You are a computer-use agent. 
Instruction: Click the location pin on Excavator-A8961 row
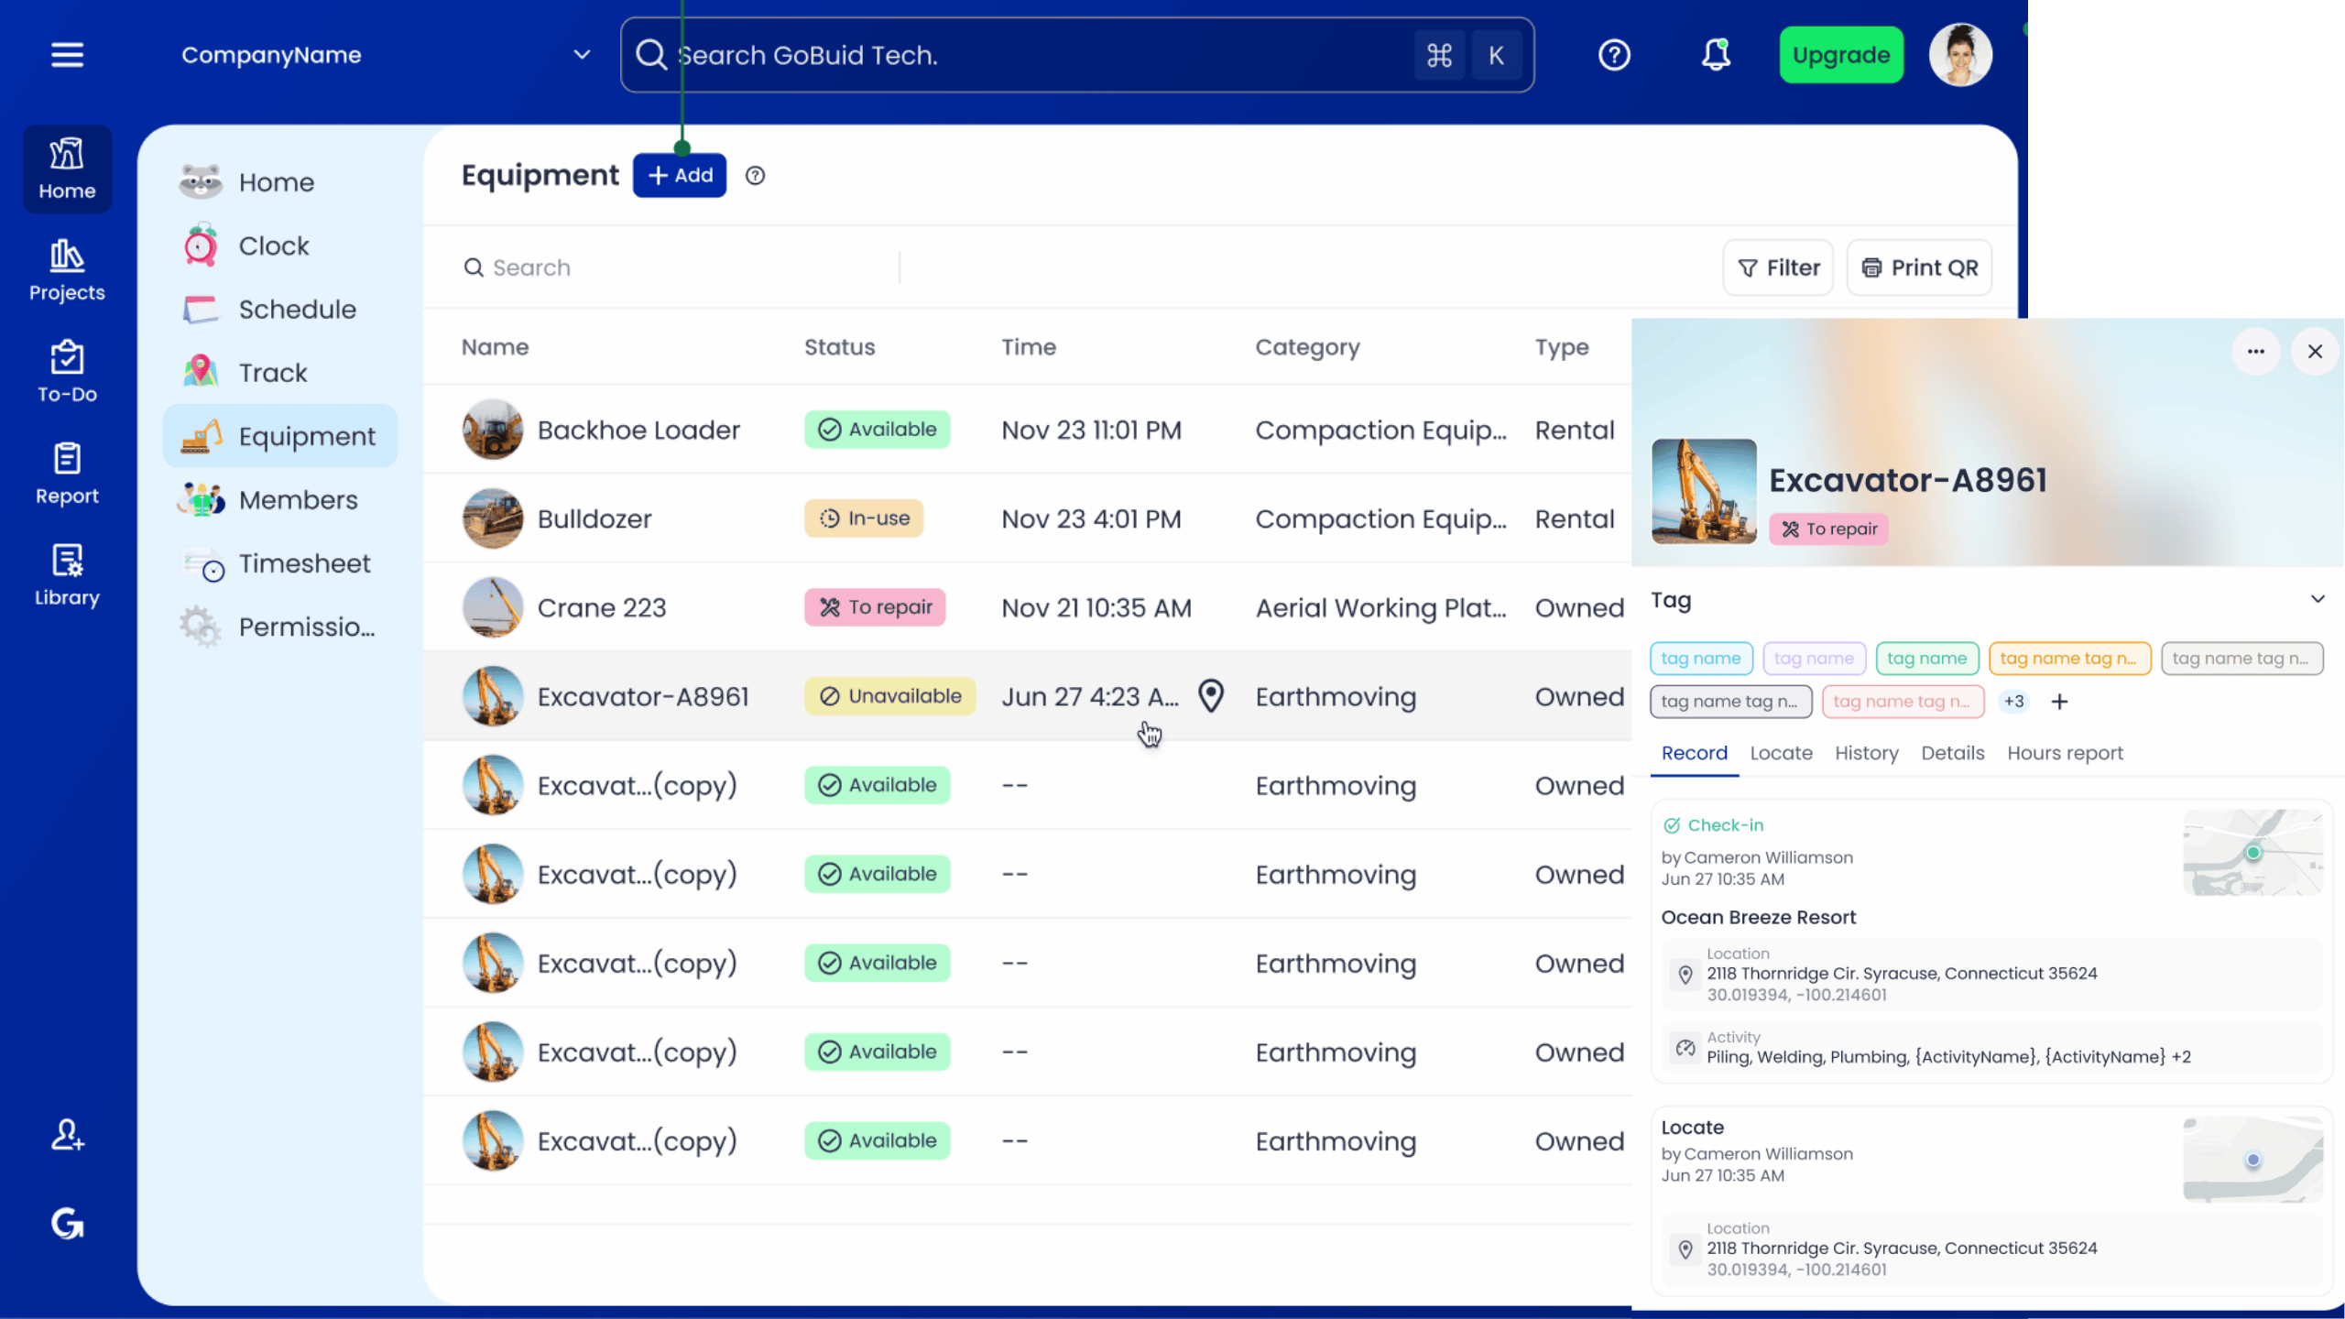tap(1211, 696)
